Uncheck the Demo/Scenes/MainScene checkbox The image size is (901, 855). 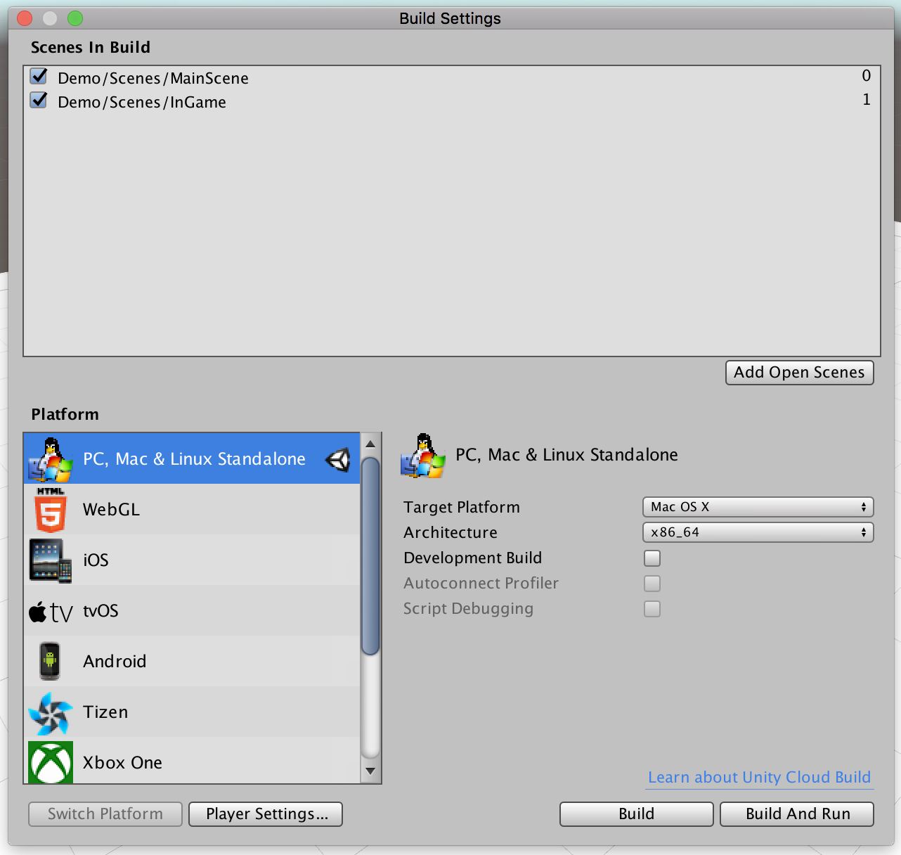(x=39, y=76)
